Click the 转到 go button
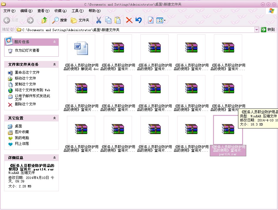278x210 pixels. tap(268, 30)
